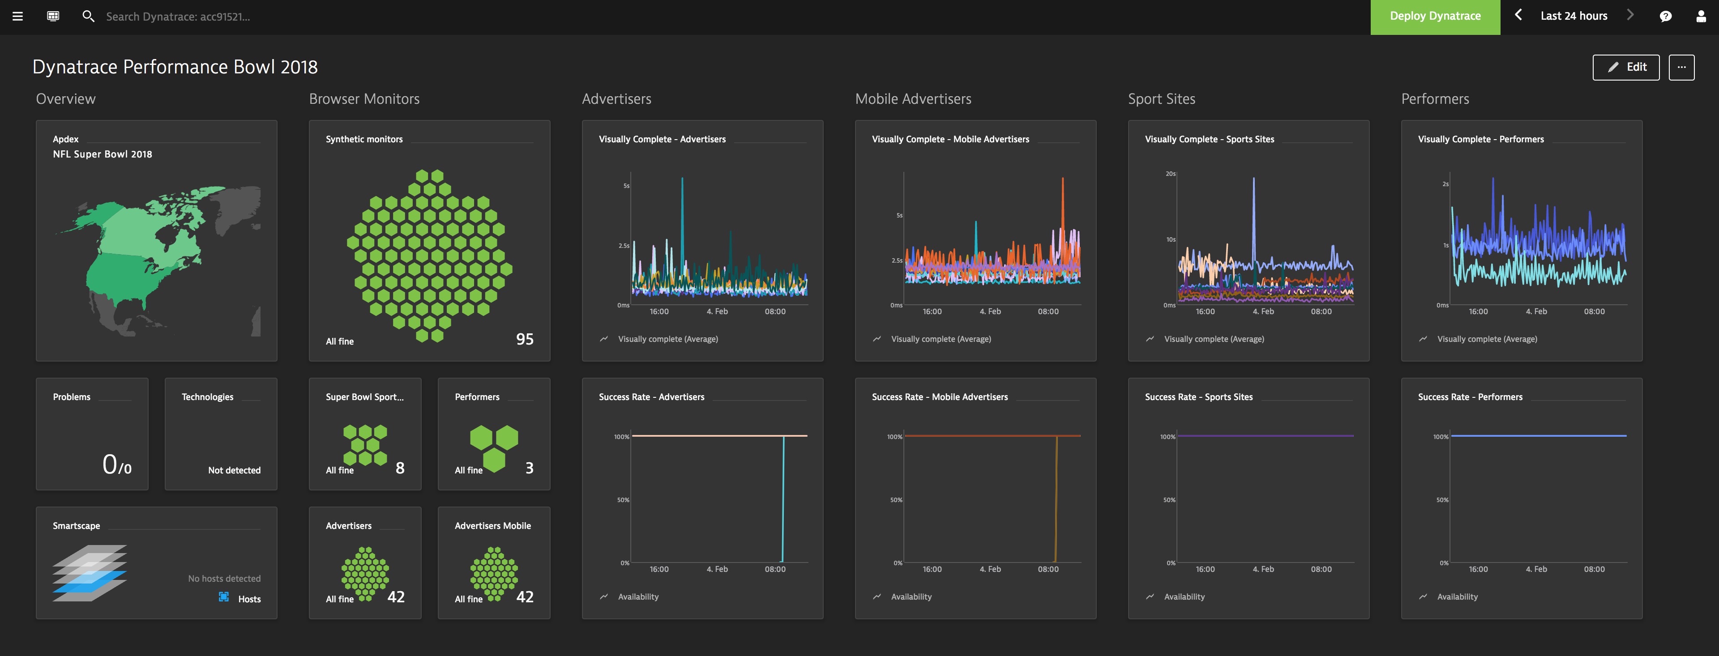
Task: Open Visually Complete - Sports Sites chart
Action: (x=1249, y=240)
